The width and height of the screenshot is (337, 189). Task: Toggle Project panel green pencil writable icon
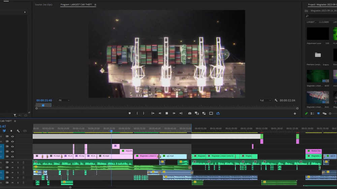point(306,113)
